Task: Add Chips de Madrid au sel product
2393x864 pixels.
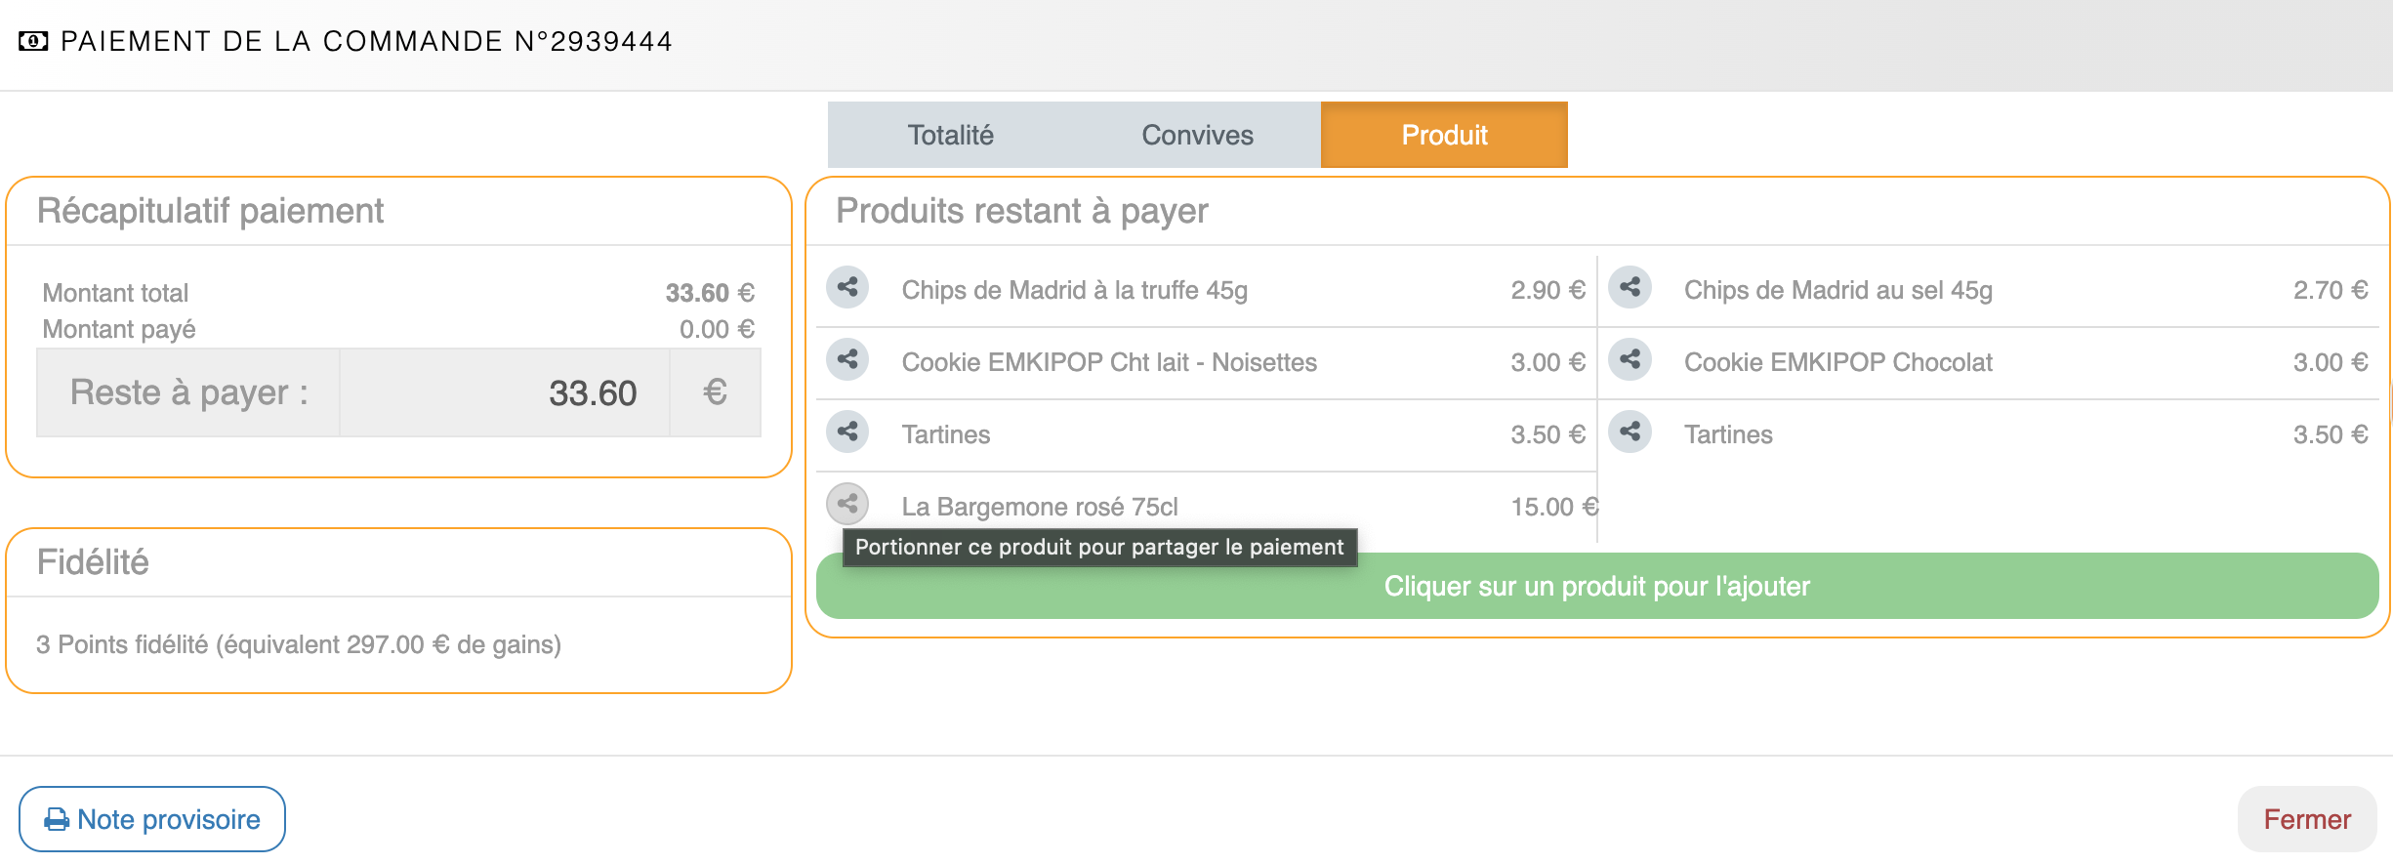Action: tap(1837, 290)
